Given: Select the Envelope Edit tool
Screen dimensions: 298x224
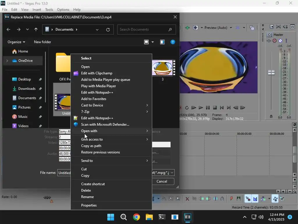Looking at the screenshot, I should pos(164,199).
